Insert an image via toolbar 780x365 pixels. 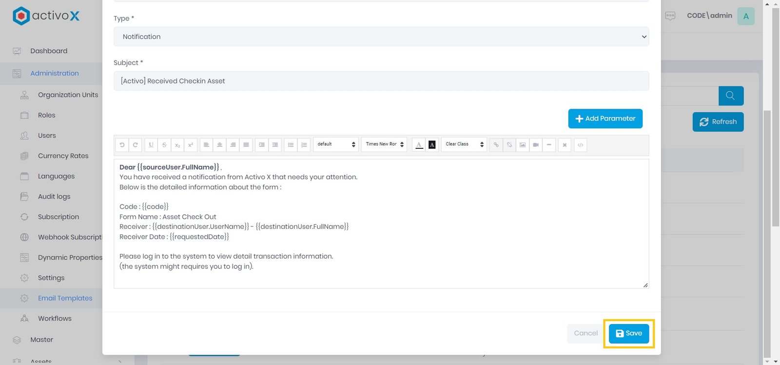coord(522,145)
